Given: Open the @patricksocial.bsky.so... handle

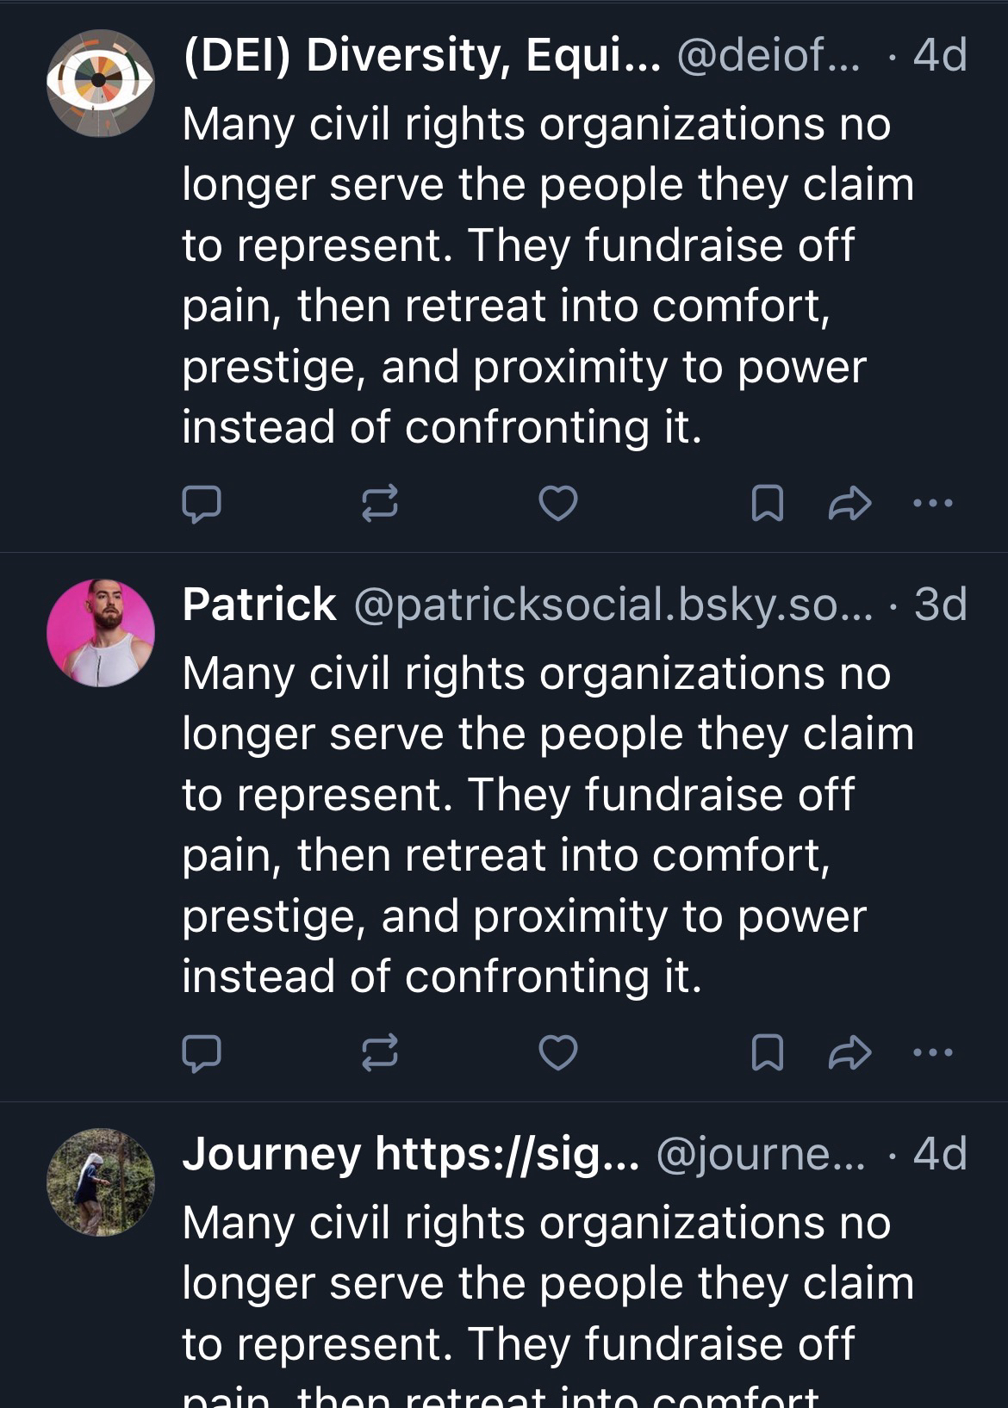Looking at the screenshot, I should (x=613, y=605).
